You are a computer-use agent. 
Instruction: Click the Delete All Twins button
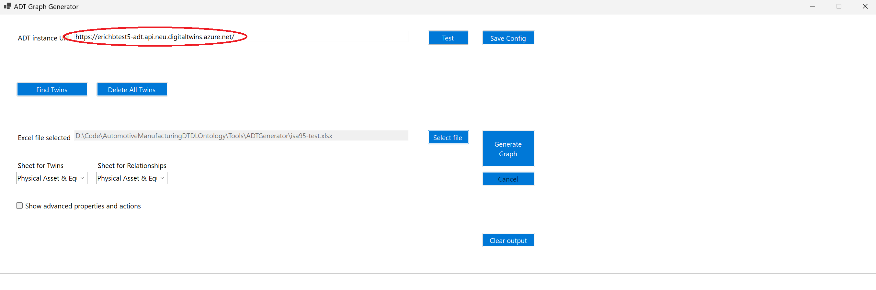click(x=132, y=90)
